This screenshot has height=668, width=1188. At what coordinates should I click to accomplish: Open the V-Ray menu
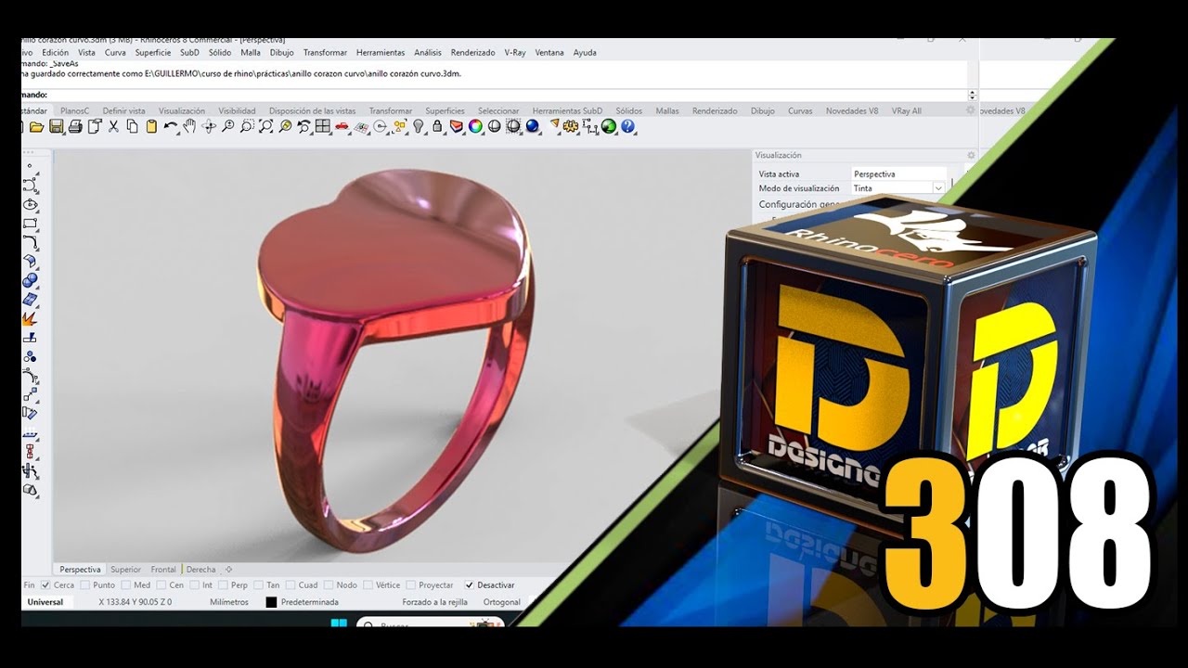(x=515, y=53)
